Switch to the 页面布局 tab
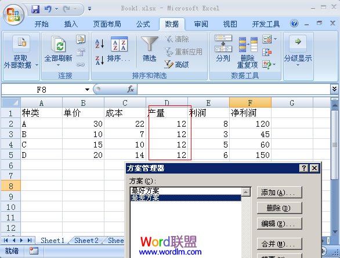This screenshot has width=340, height=258. [x=107, y=24]
